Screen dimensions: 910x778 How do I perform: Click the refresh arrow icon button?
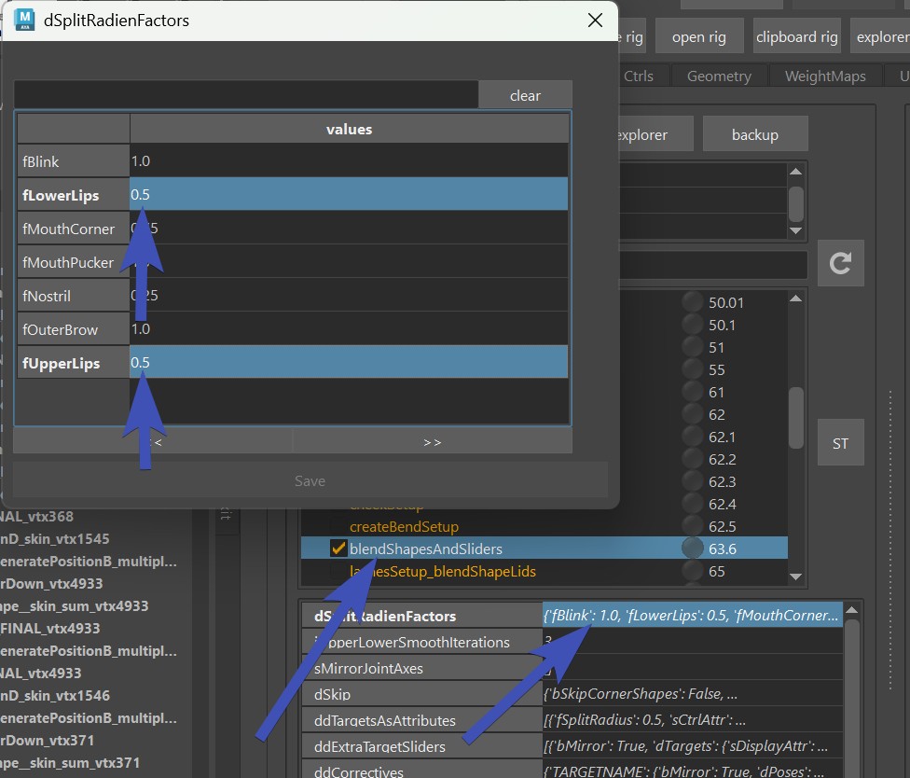click(x=840, y=263)
